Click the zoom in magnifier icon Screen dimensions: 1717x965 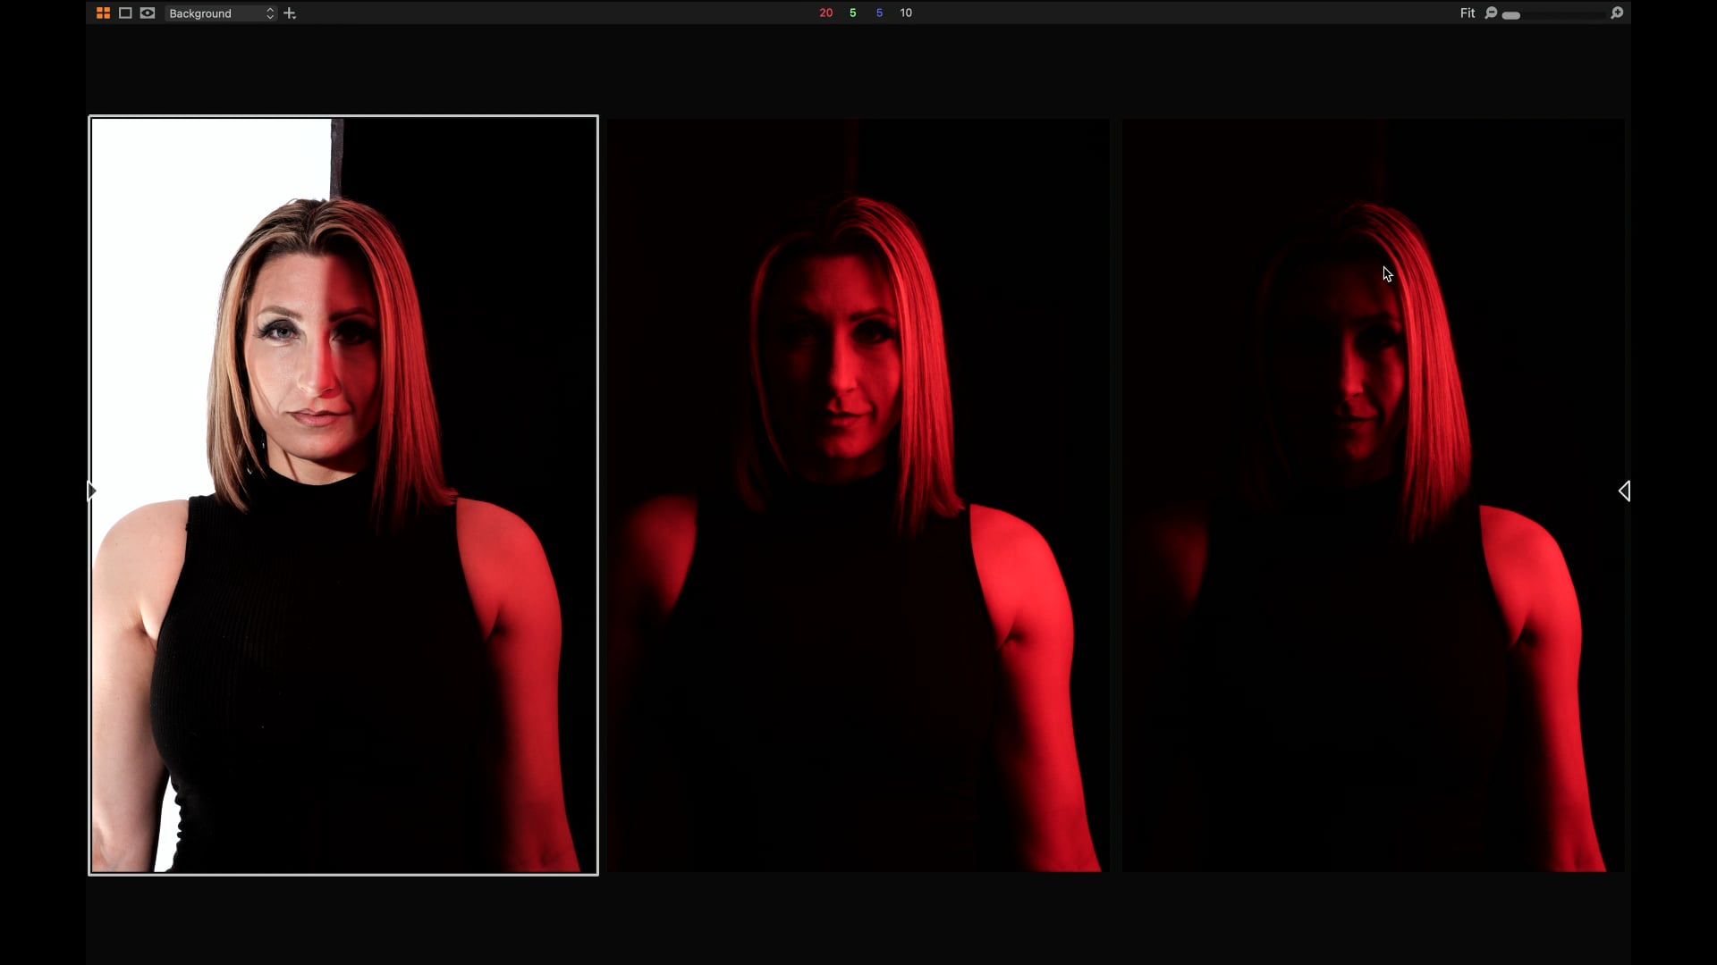tap(1617, 13)
